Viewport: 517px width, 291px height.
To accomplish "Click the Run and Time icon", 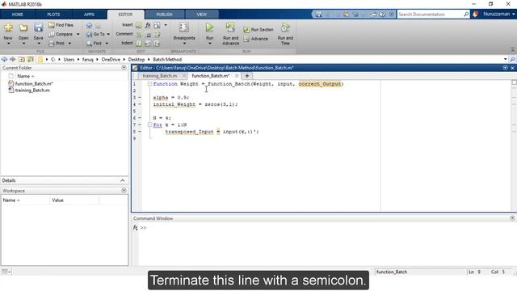I will (285, 27).
